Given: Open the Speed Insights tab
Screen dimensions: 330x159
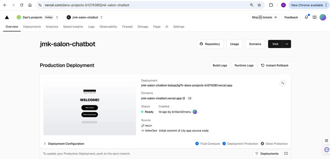Looking at the screenshot, I should pos(73,27).
